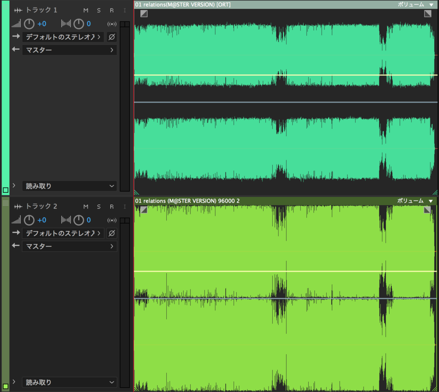Viewport: 439px width, 392px height.
Task: Click fade-out handle on Track 1 clip
Action: click(x=427, y=13)
